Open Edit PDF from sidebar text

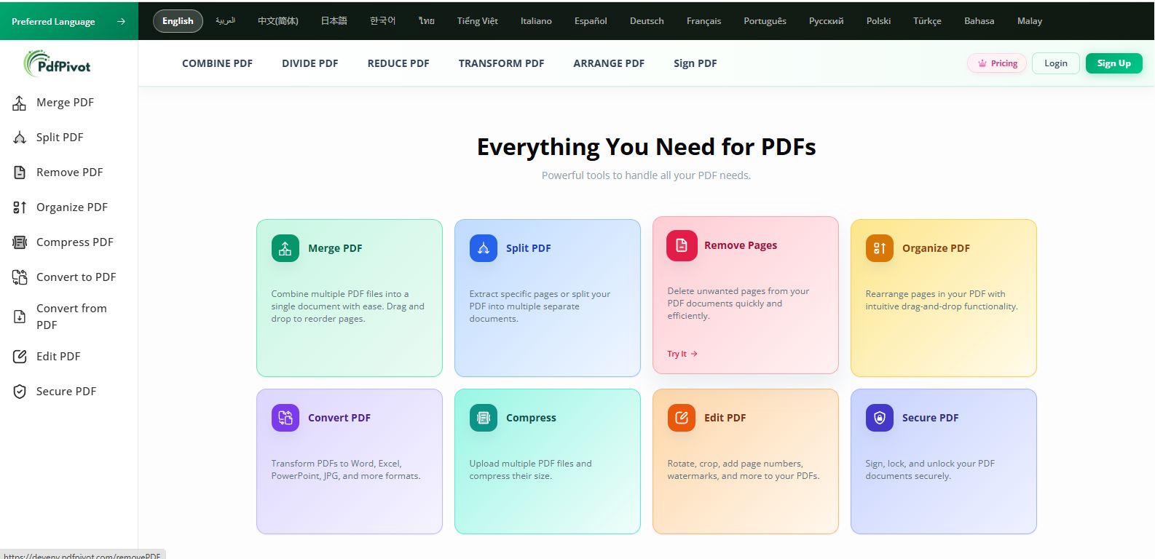[58, 357]
